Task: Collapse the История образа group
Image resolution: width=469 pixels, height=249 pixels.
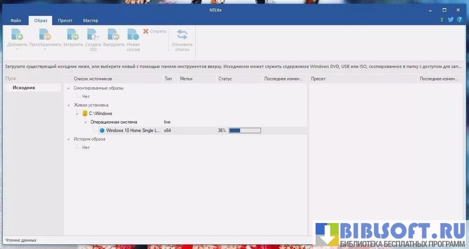Action: pyautogui.click(x=69, y=139)
